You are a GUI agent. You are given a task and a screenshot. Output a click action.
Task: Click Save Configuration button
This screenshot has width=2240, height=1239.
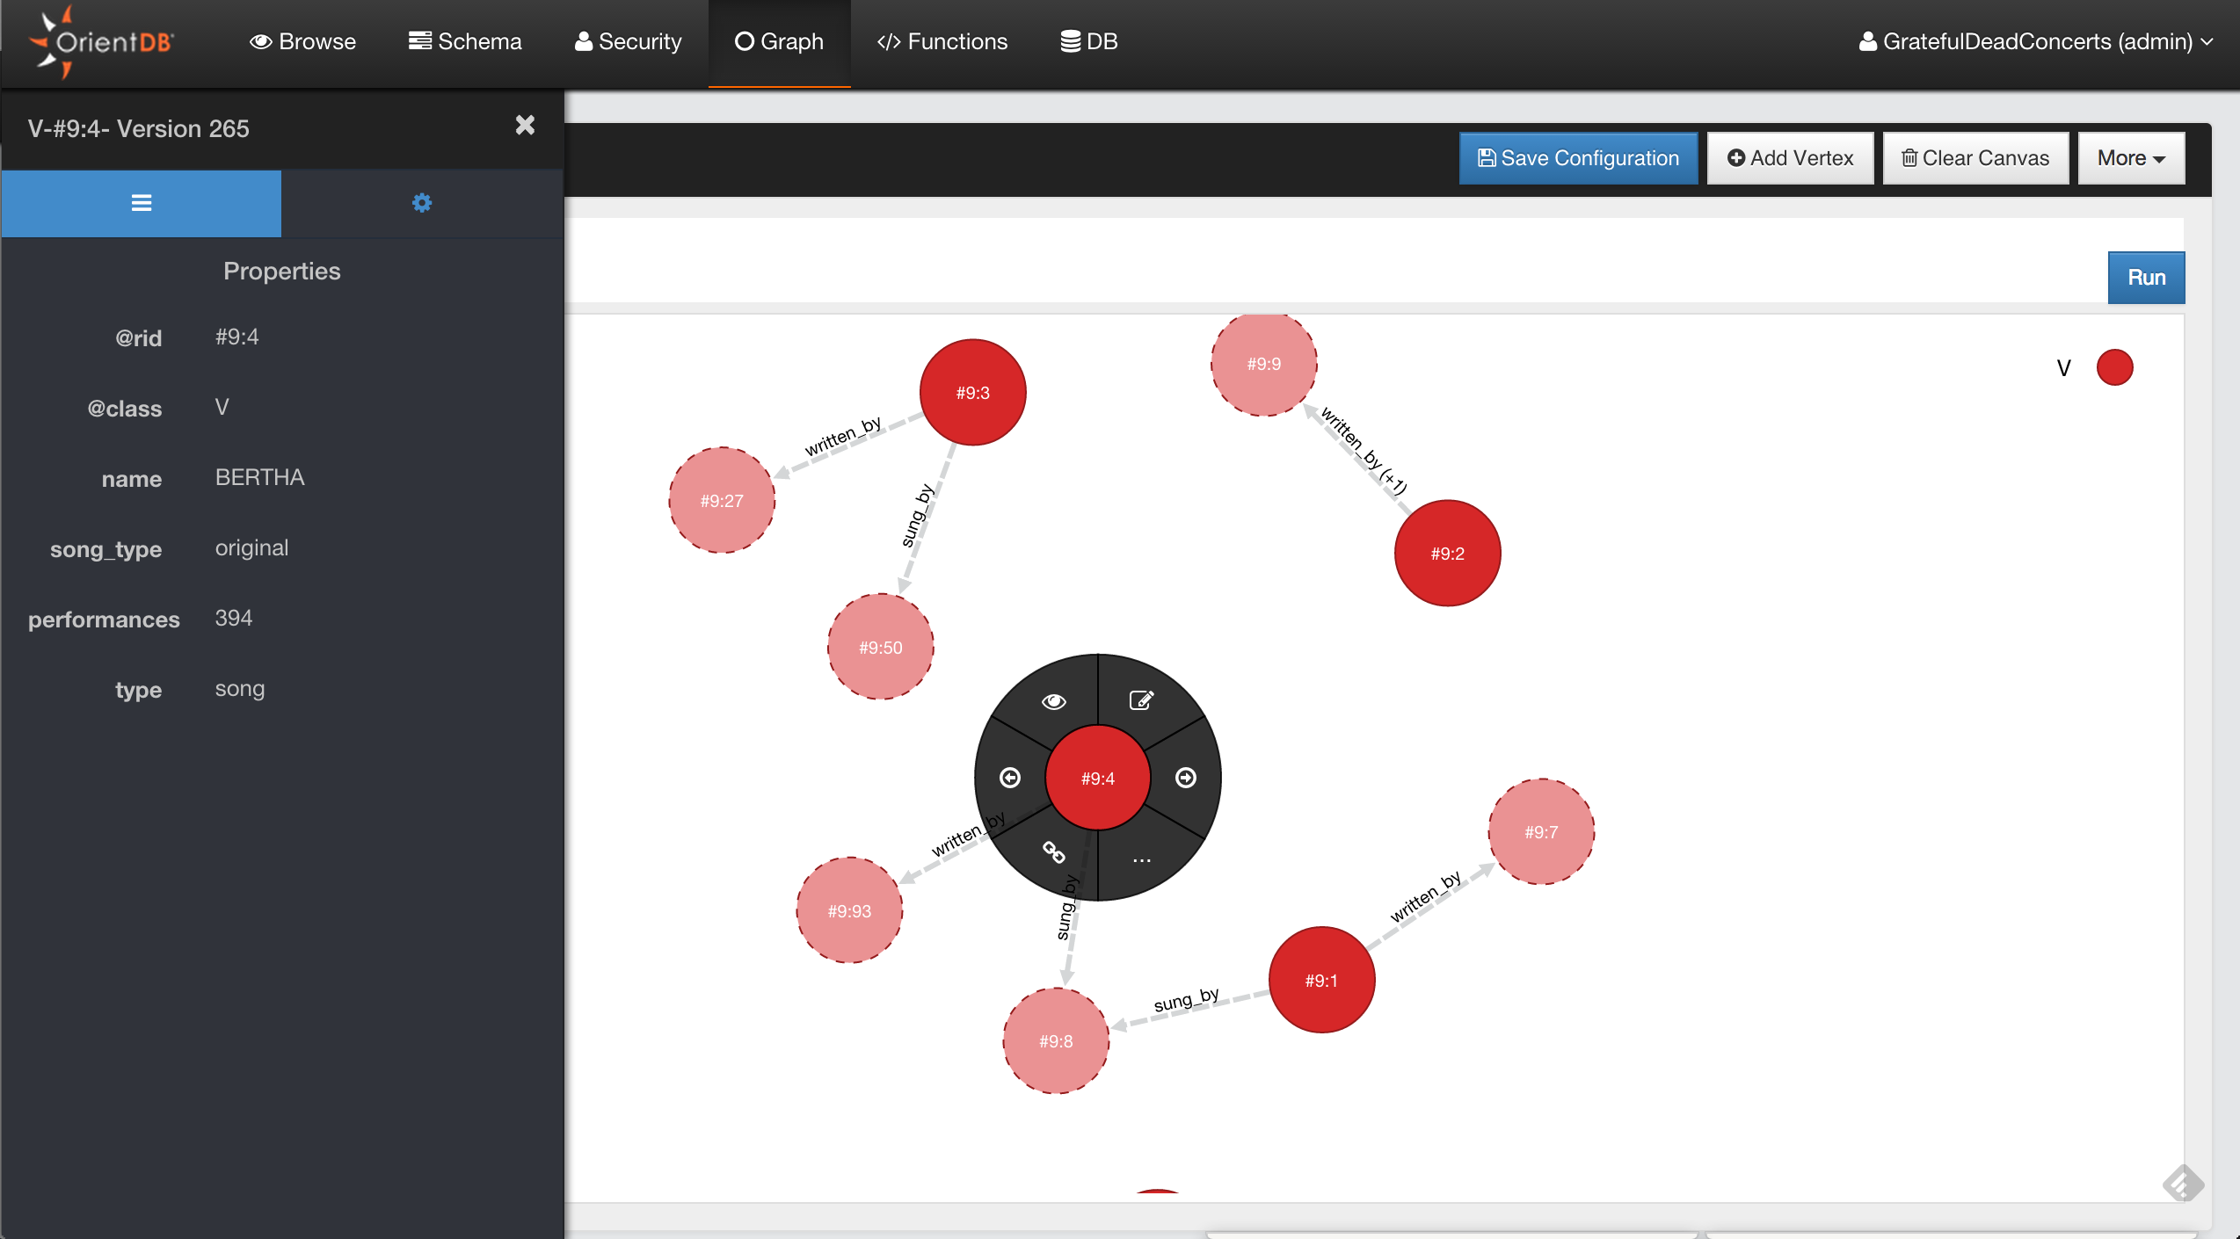click(1578, 158)
